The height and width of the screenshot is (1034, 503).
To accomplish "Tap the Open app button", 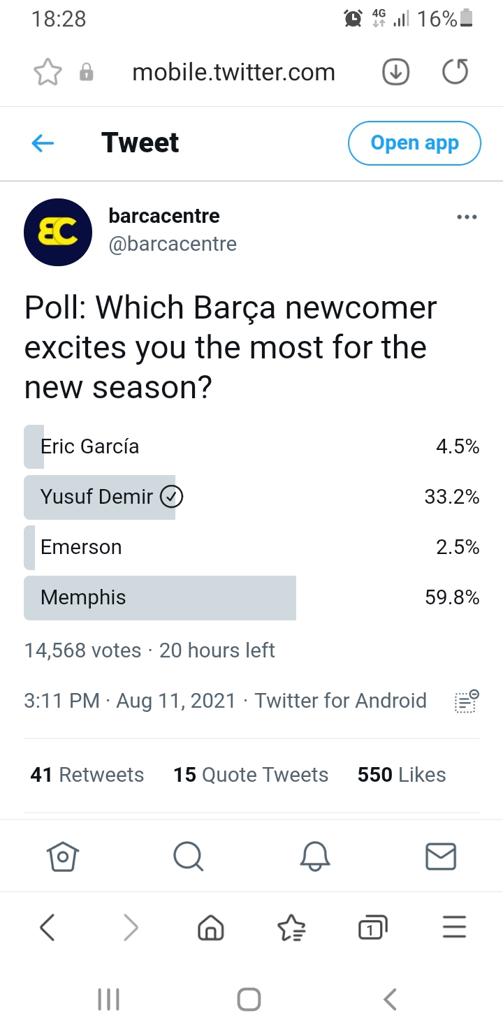I will (414, 143).
